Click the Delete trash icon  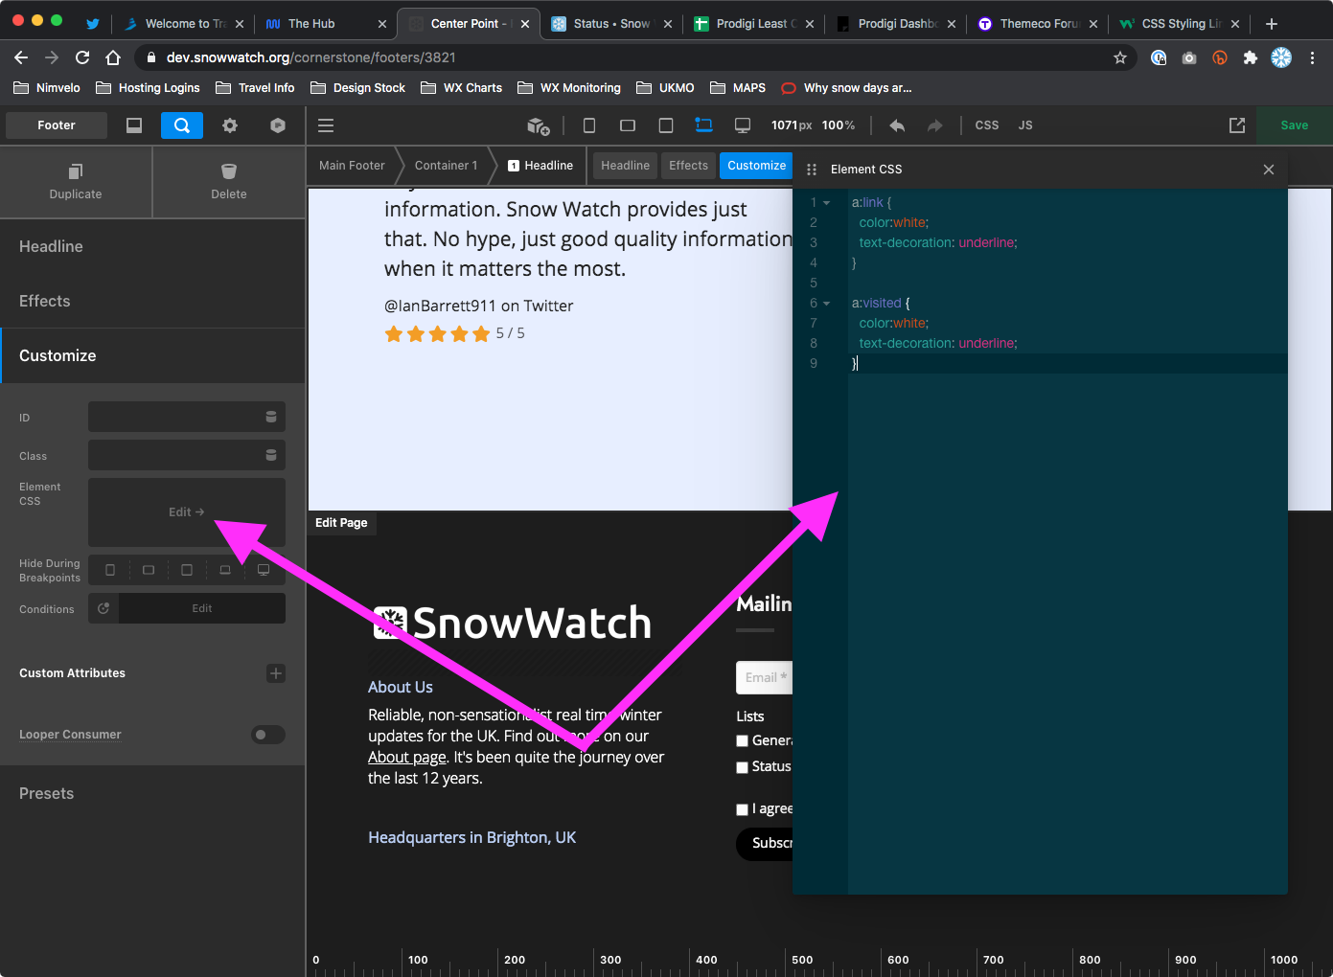[x=228, y=172]
